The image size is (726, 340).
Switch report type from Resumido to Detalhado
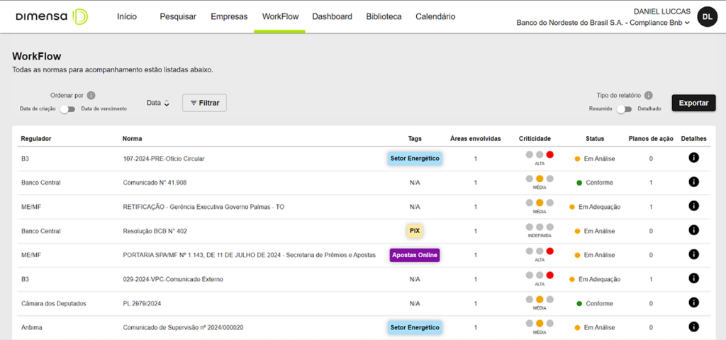[623, 109]
